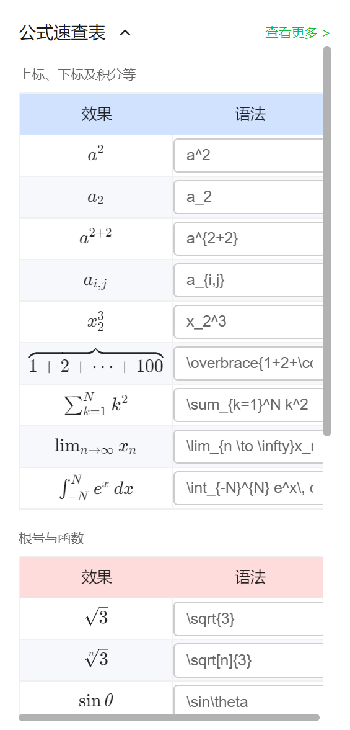Click the a^{2+2} syntax field
The image size is (350, 730).
tap(248, 239)
